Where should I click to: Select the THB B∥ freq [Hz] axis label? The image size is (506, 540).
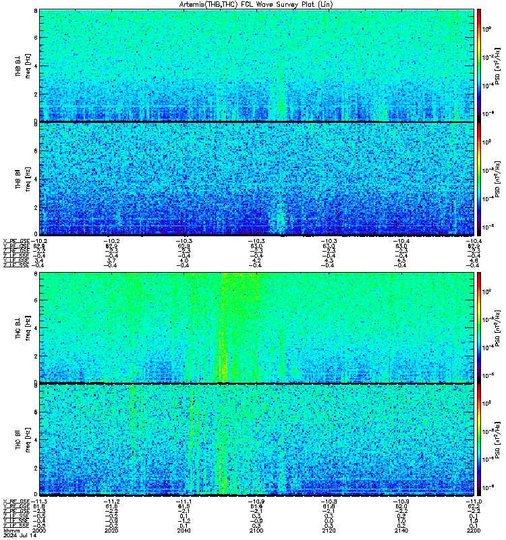point(23,179)
